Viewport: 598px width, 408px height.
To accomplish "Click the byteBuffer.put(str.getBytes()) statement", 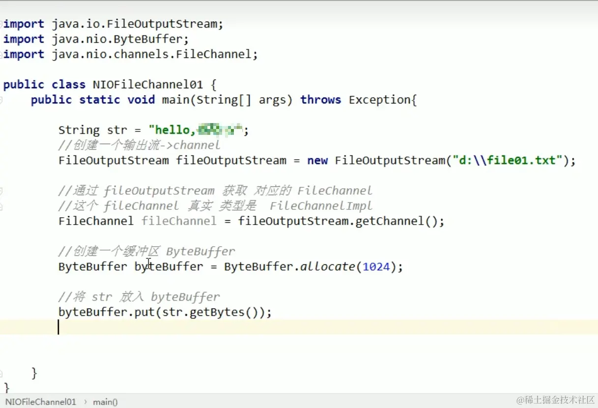I will pyautogui.click(x=165, y=312).
